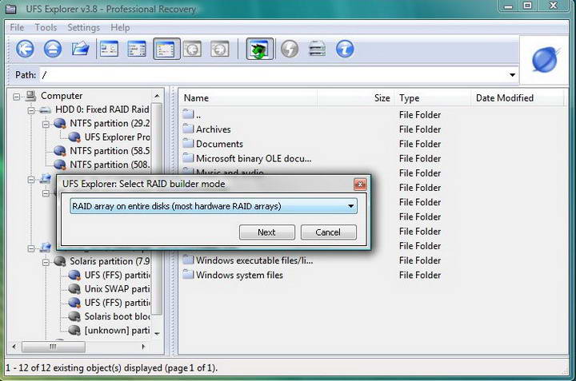The width and height of the screenshot is (576, 381).
Task: Click the UFS Explorer Pro tree icon
Action: click(x=74, y=137)
